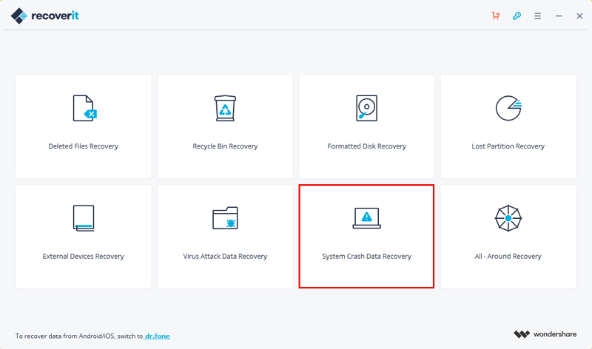Select System Crash Data Recovery label
This screenshot has width=592, height=349.
tap(366, 256)
